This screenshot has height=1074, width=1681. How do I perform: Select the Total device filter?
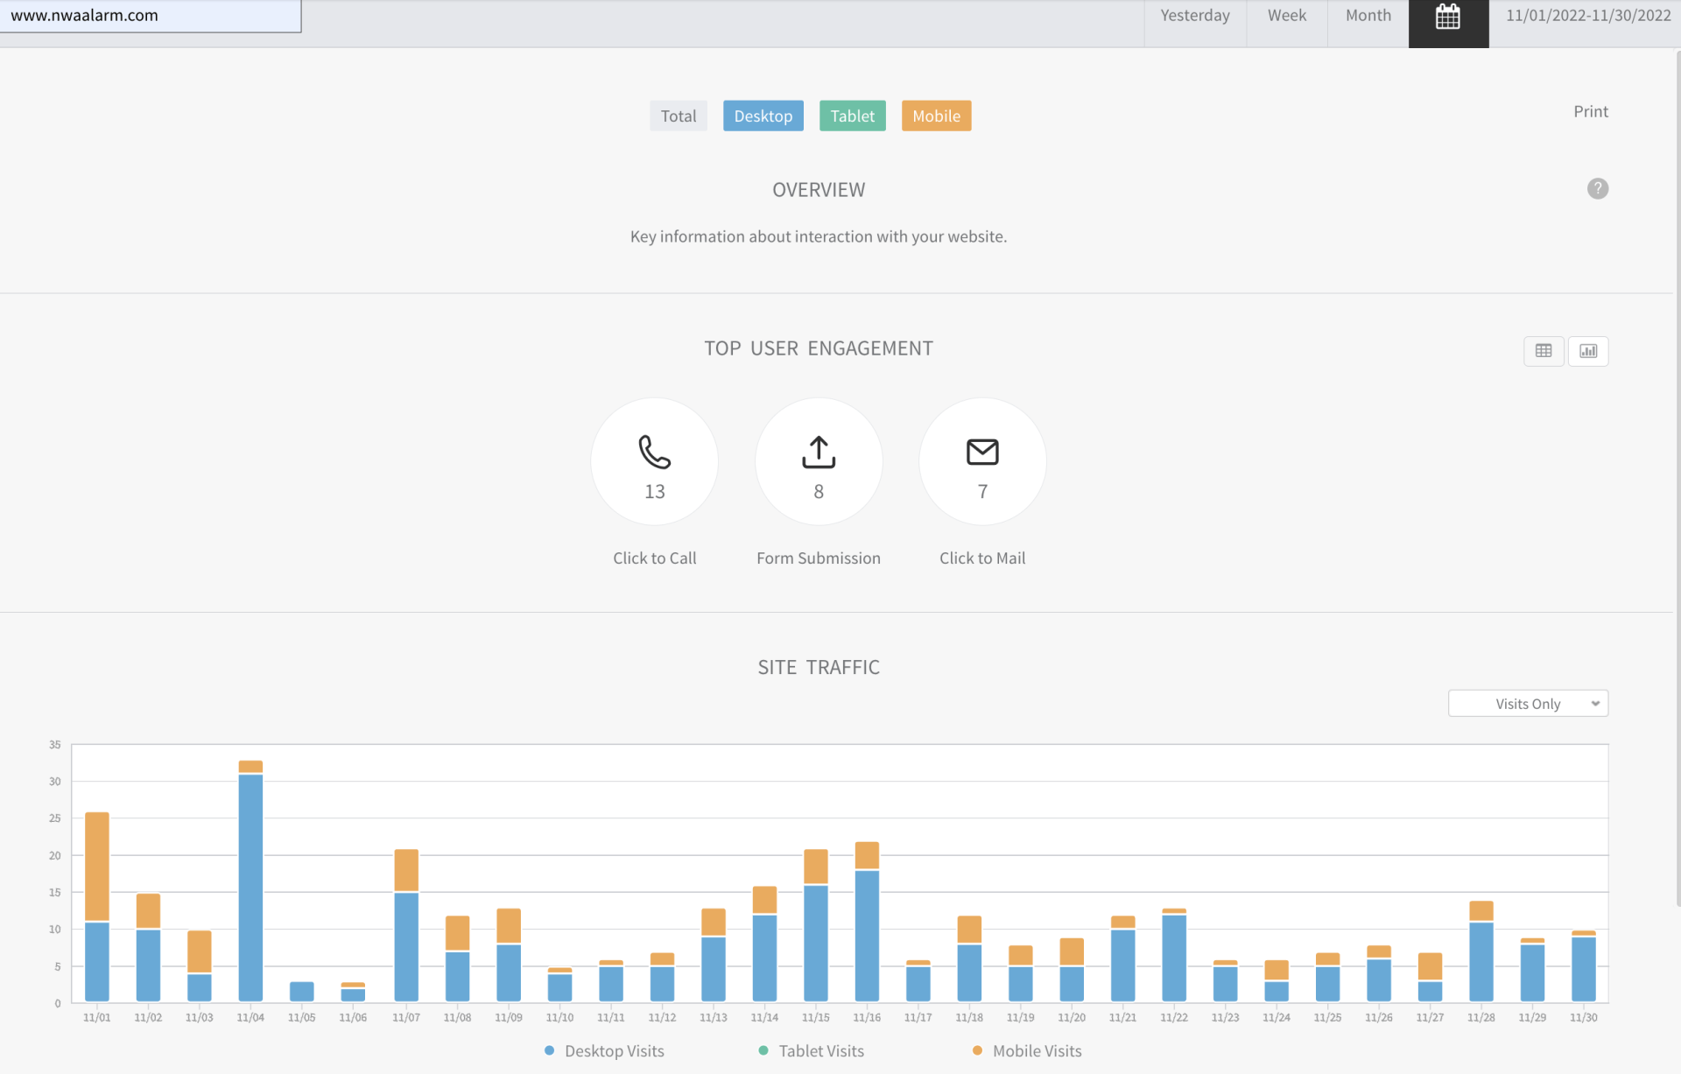678,116
